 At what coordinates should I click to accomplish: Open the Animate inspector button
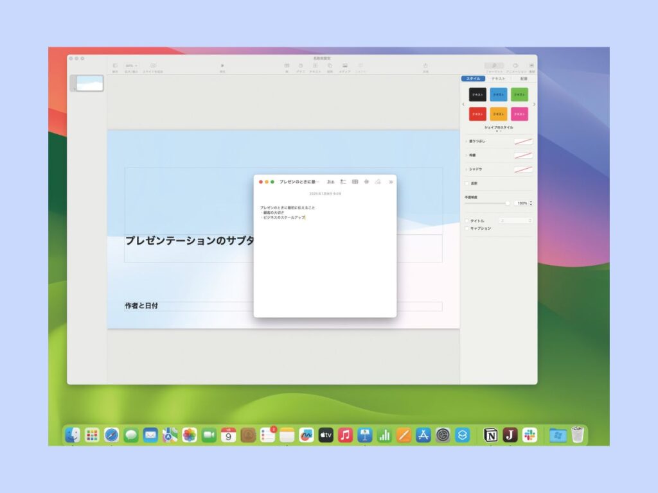[x=515, y=66]
